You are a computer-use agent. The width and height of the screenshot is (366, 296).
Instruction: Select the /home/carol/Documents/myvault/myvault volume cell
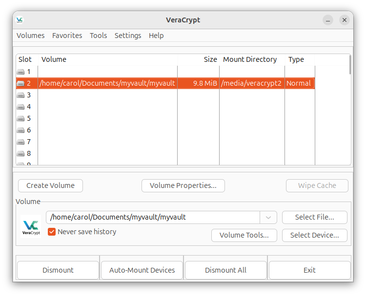coord(107,83)
